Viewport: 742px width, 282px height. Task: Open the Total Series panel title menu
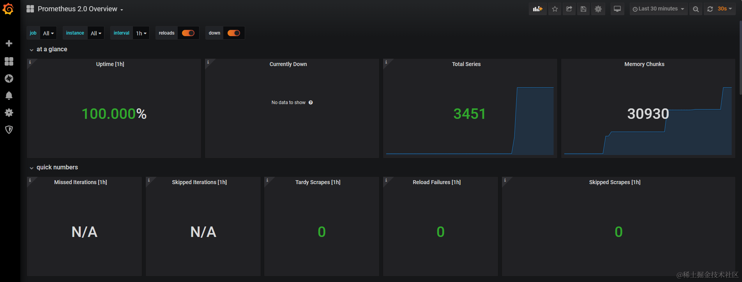point(466,64)
